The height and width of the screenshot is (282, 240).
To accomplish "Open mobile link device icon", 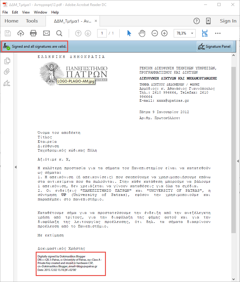I will (208, 21).
